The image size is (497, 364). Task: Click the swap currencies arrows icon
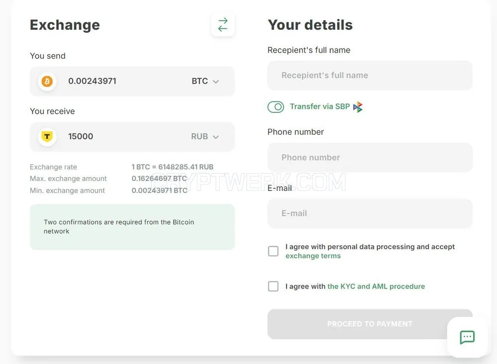click(x=223, y=24)
